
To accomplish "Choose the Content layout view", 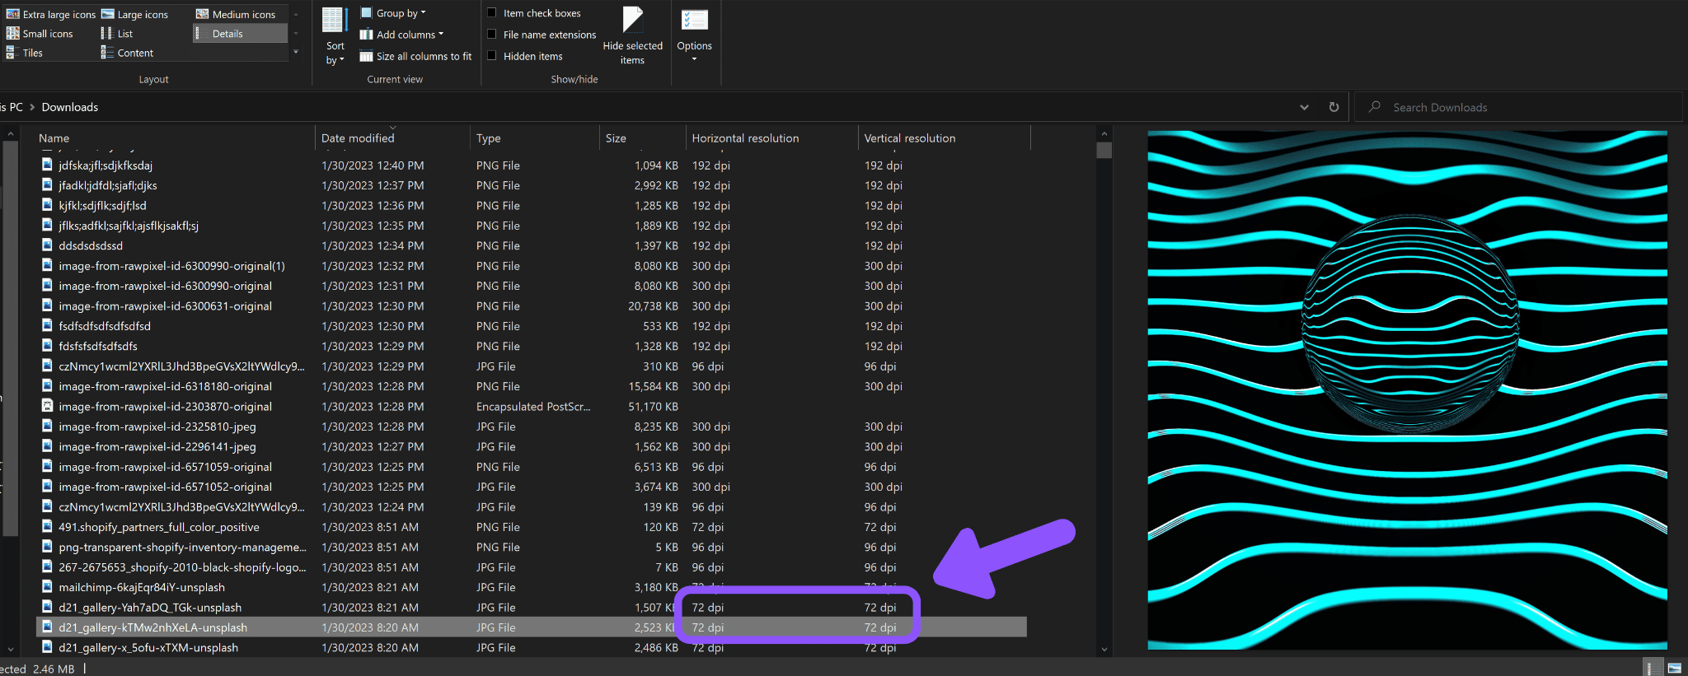I will point(127,53).
